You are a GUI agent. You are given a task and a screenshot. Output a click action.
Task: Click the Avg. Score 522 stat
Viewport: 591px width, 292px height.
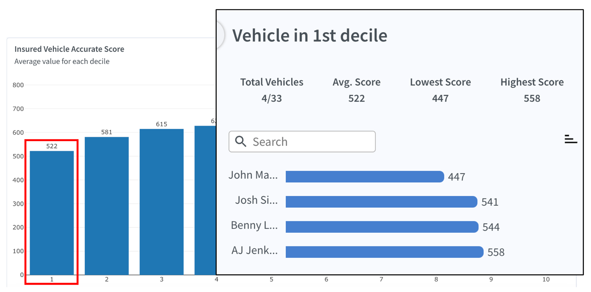[x=356, y=90]
